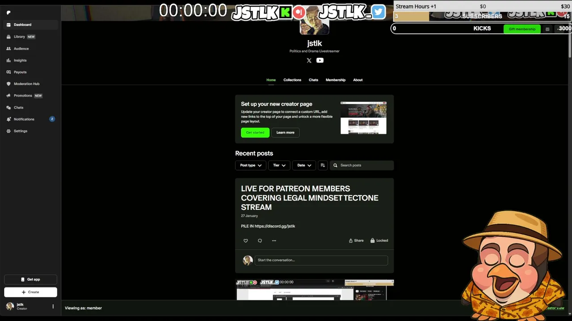This screenshot has height=321, width=572.
Task: Select the Membership tab
Action: 336,80
